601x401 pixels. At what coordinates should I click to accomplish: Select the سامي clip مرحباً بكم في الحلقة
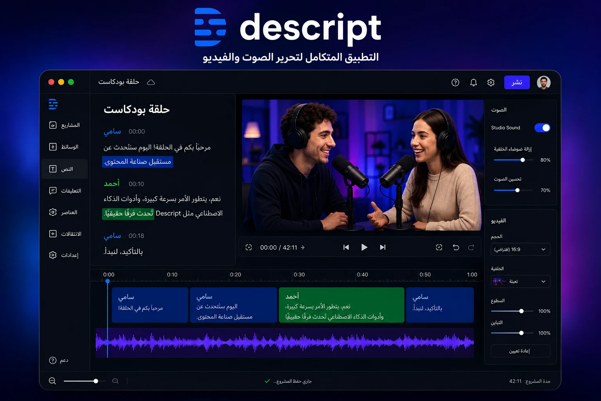tap(150, 305)
